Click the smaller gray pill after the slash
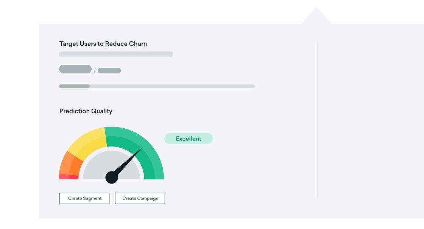The image size is (424, 229). [109, 71]
